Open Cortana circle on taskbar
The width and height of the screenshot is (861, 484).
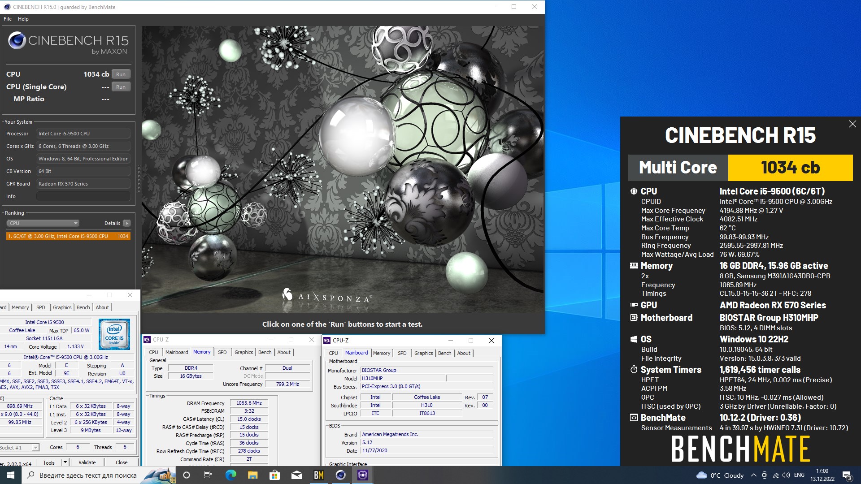[187, 475]
